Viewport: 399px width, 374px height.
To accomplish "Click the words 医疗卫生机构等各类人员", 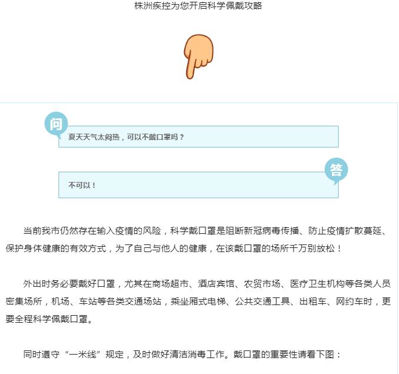I will pyautogui.click(x=341, y=284).
